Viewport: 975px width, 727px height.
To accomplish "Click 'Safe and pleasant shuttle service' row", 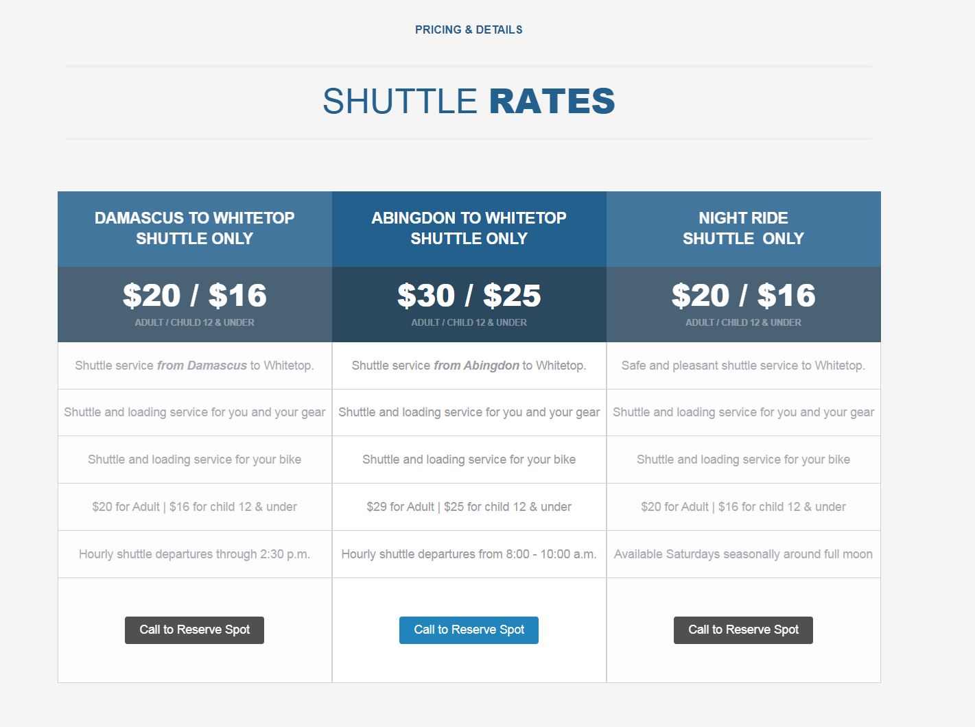I will click(744, 366).
